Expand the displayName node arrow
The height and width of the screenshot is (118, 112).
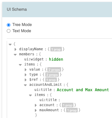(15, 49)
